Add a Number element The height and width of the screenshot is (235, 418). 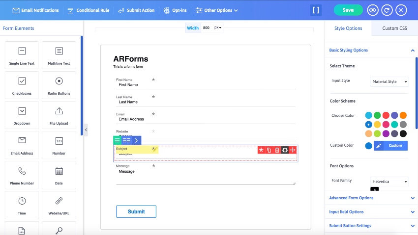pyautogui.click(x=59, y=145)
